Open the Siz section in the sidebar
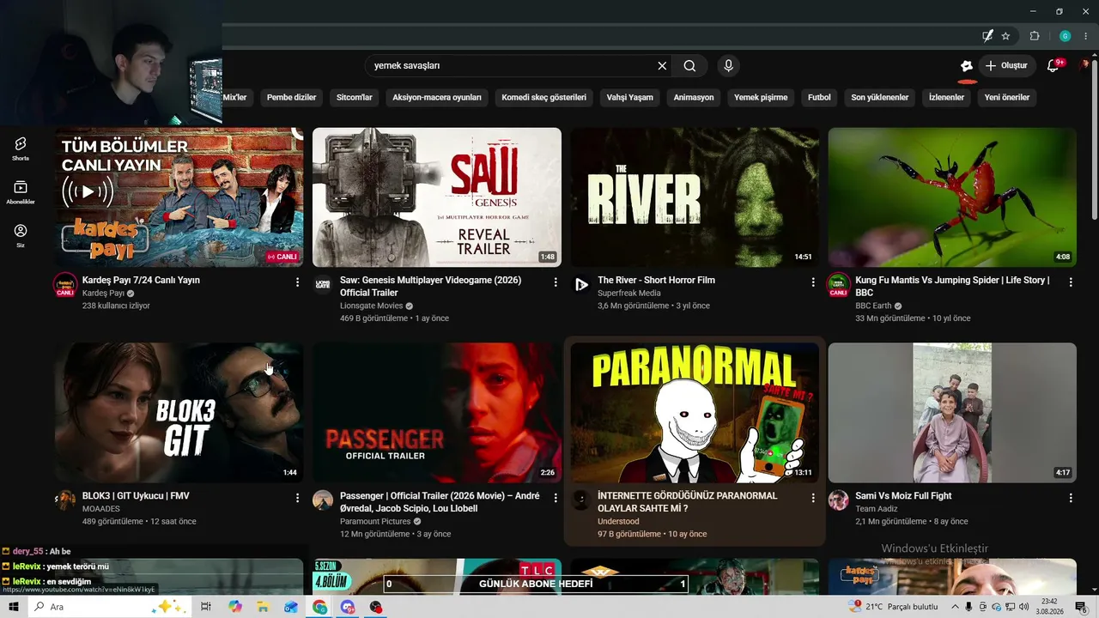The width and height of the screenshot is (1099, 618). click(21, 235)
